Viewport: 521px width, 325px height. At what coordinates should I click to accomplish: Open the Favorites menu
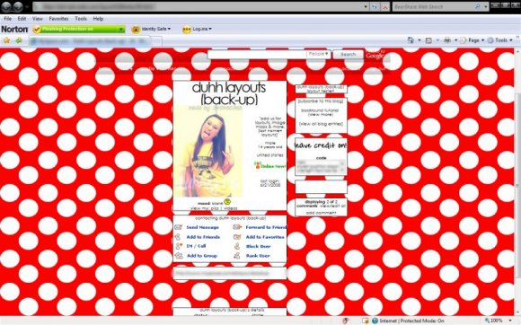coord(58,19)
